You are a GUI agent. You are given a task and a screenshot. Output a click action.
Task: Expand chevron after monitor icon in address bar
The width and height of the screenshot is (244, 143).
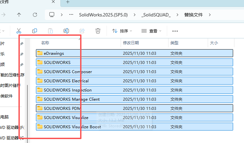62,15
